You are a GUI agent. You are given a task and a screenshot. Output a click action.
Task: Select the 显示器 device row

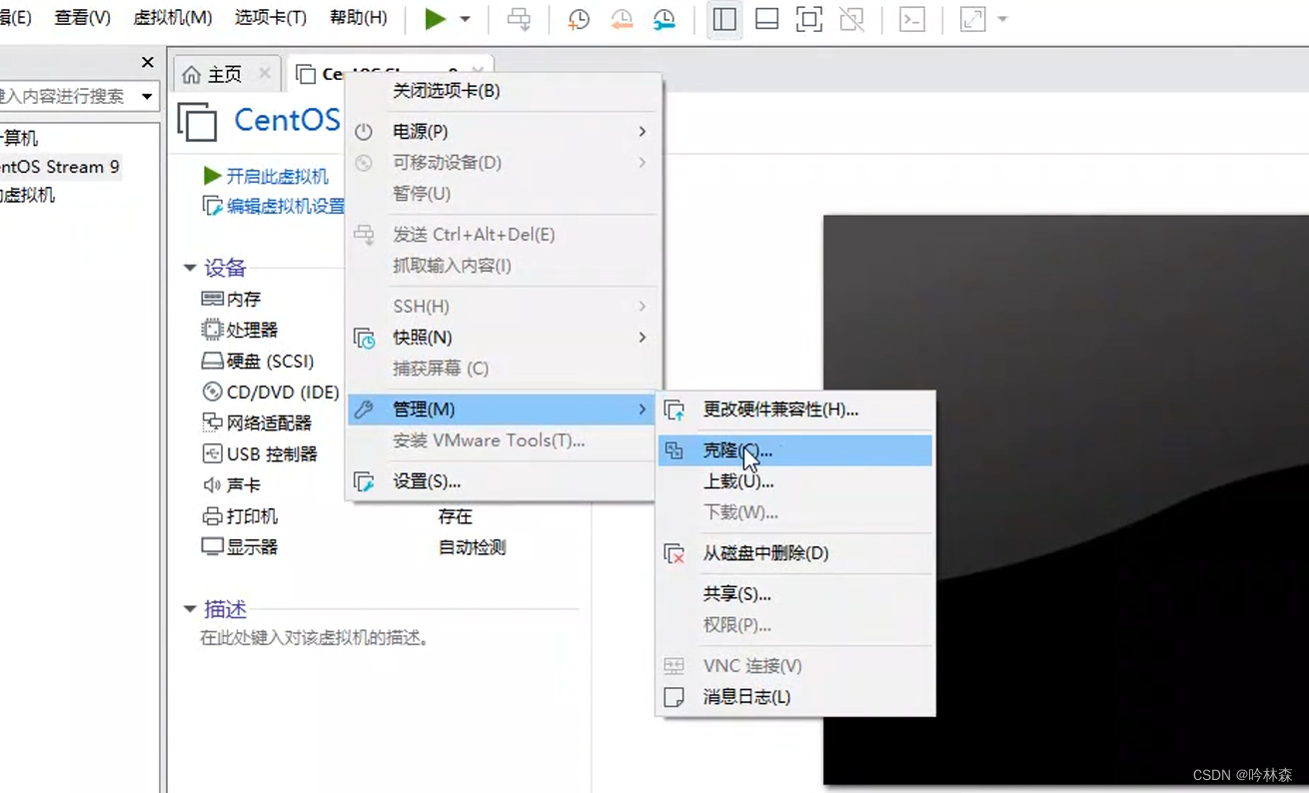[240, 547]
